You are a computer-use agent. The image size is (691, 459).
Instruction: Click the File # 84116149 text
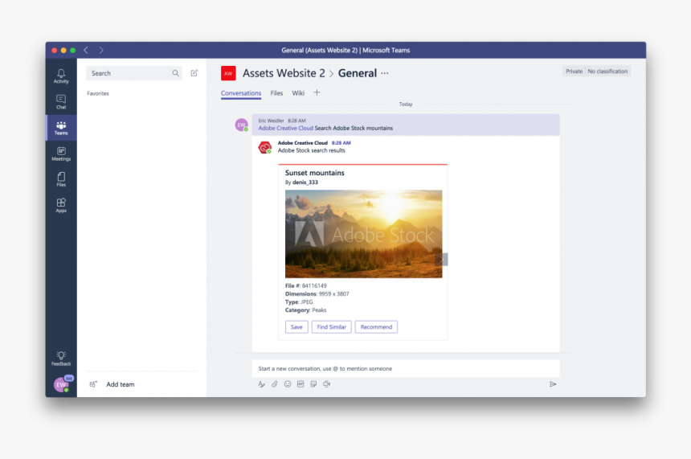pos(306,285)
